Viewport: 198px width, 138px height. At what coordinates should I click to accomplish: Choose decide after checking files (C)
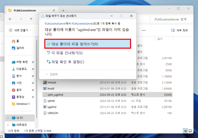coord(65,62)
